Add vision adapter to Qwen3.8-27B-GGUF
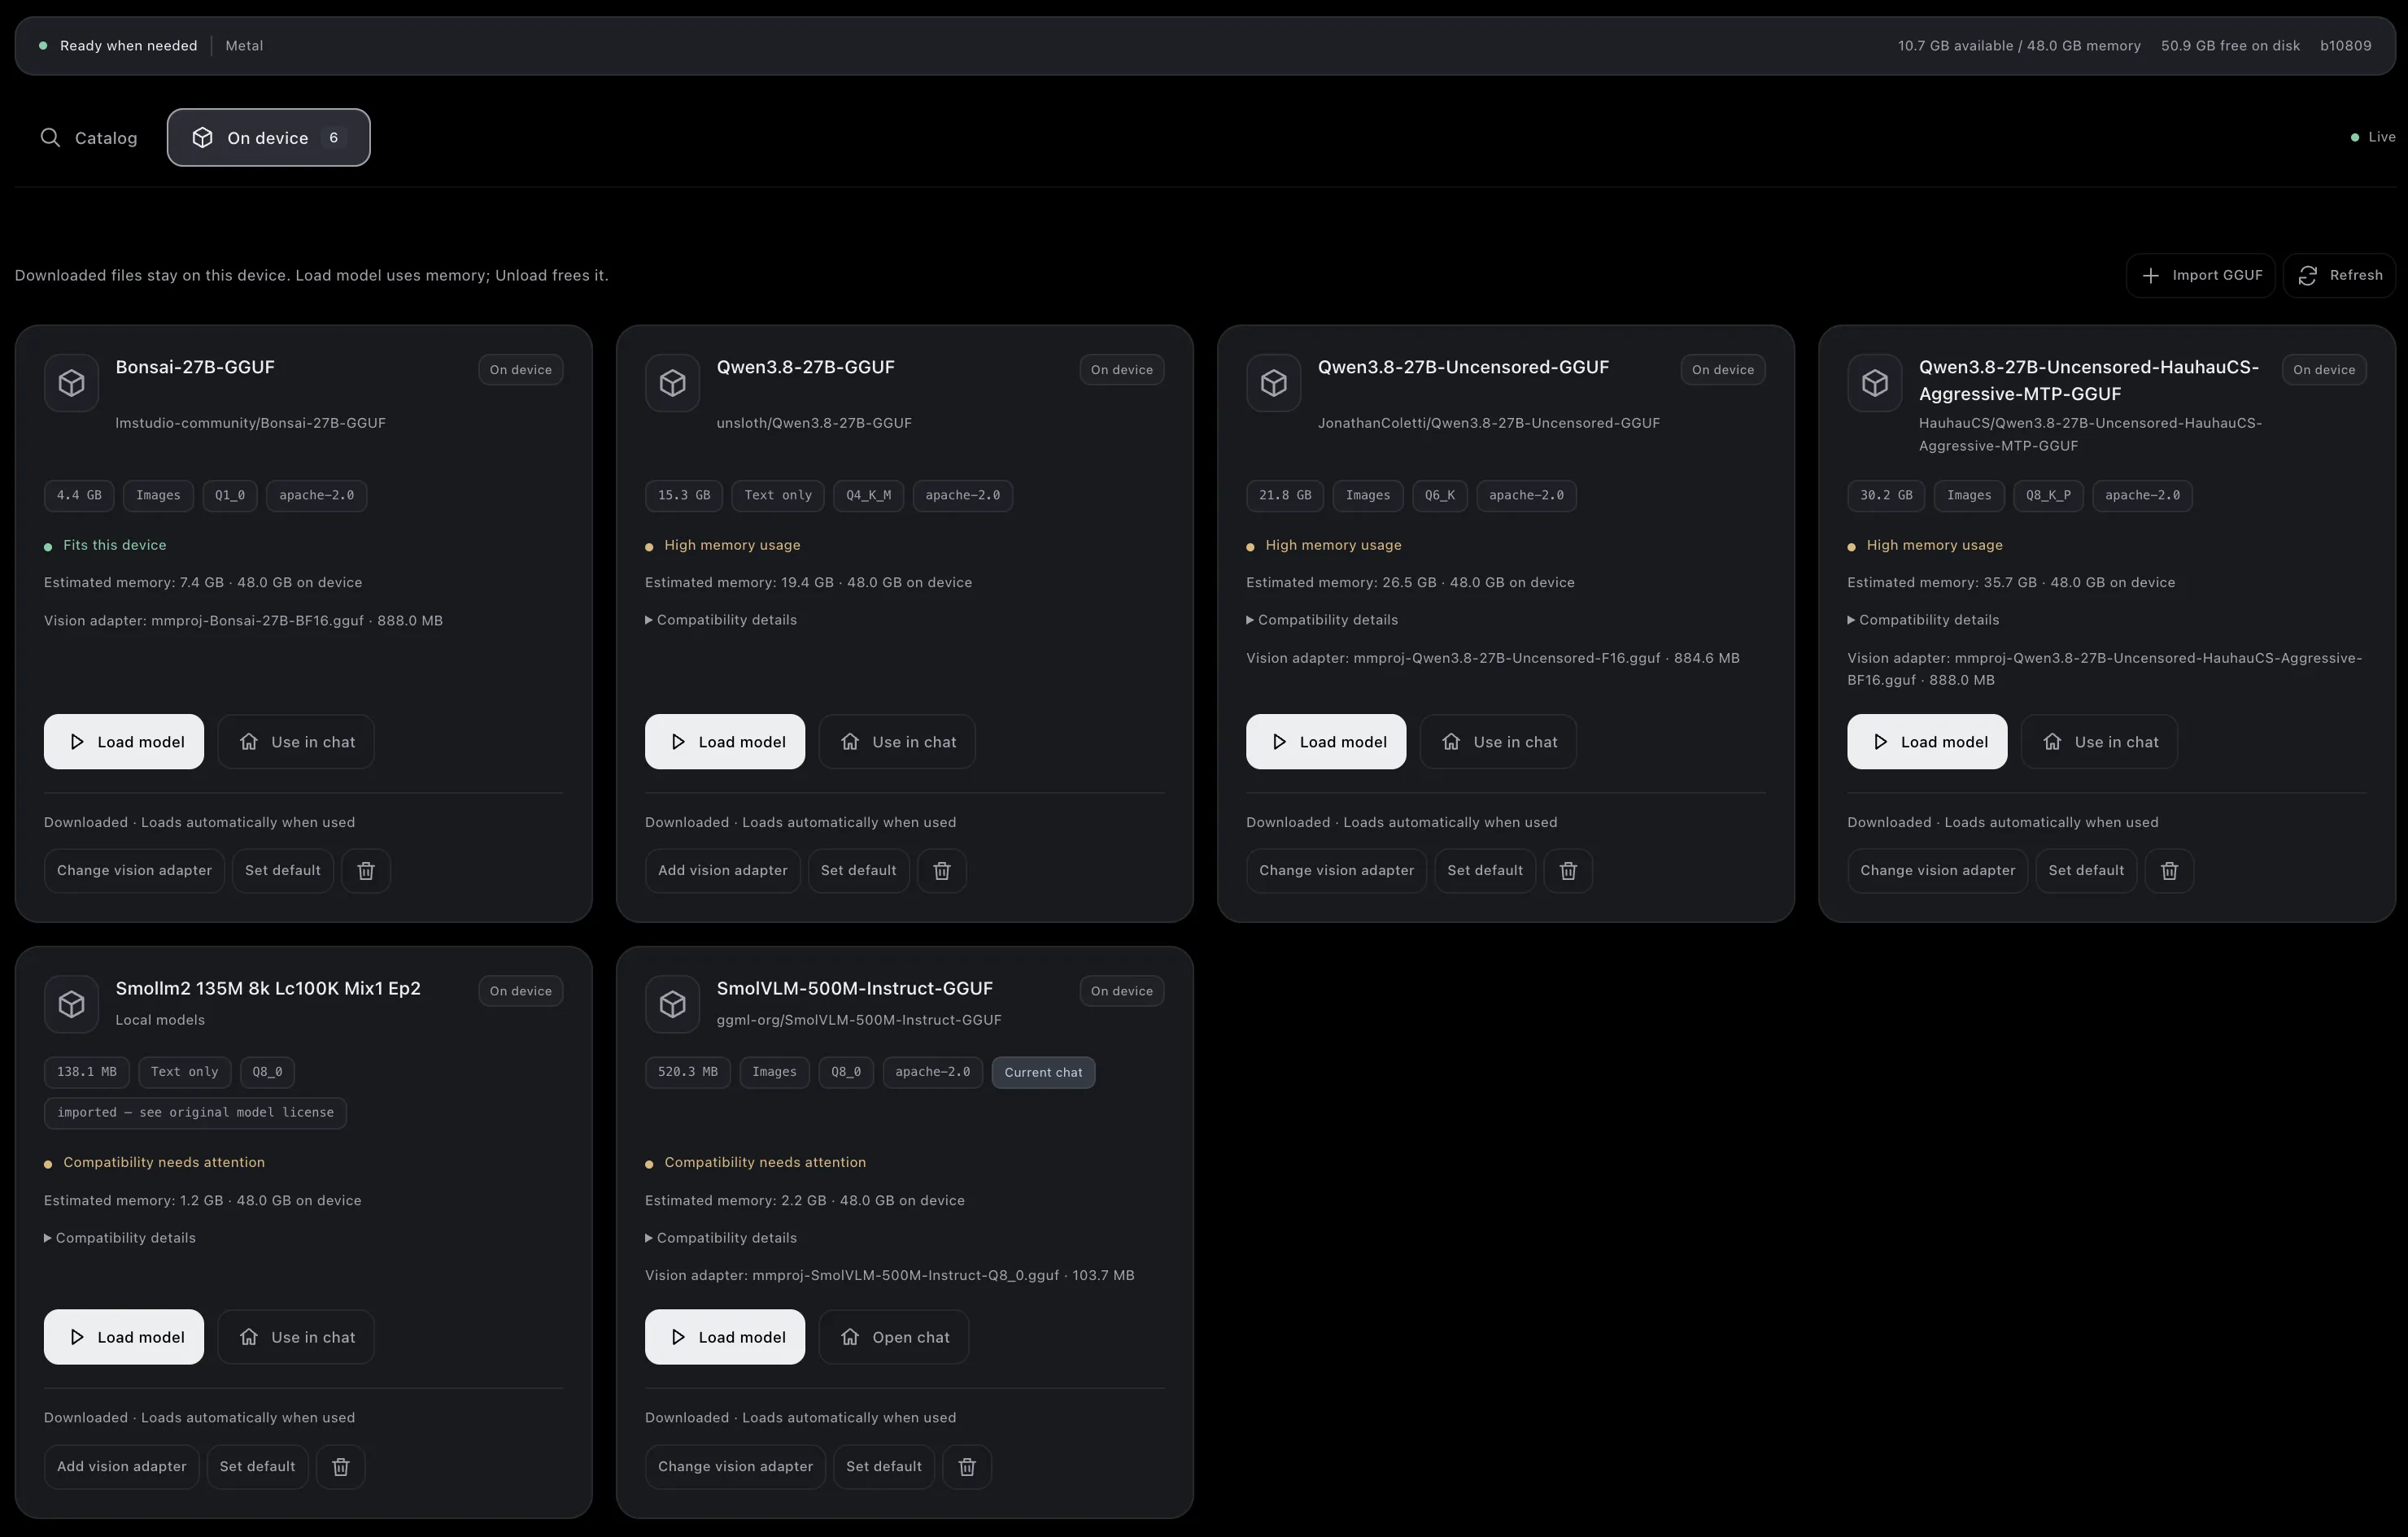2408x1537 pixels. pyautogui.click(x=723, y=870)
